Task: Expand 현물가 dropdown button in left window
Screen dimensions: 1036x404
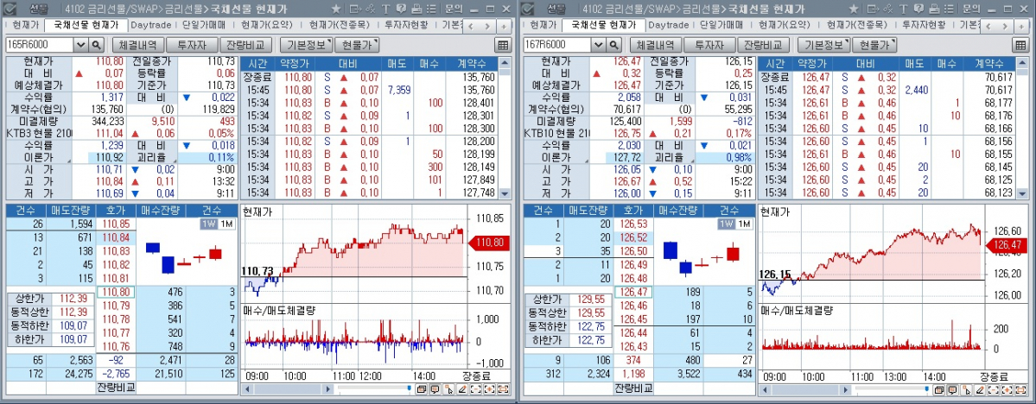Action: (x=358, y=45)
